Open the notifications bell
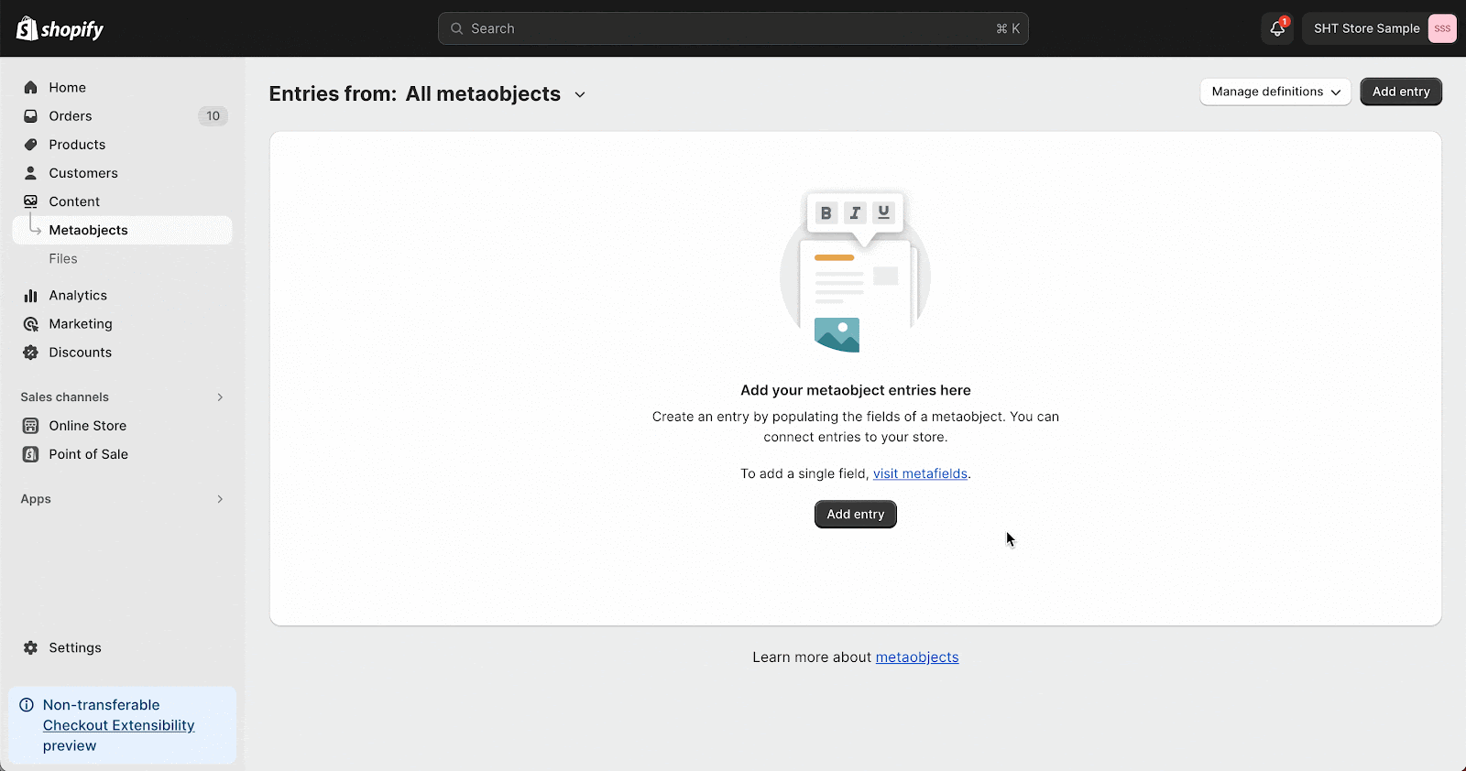This screenshot has height=771, width=1466. click(x=1277, y=28)
